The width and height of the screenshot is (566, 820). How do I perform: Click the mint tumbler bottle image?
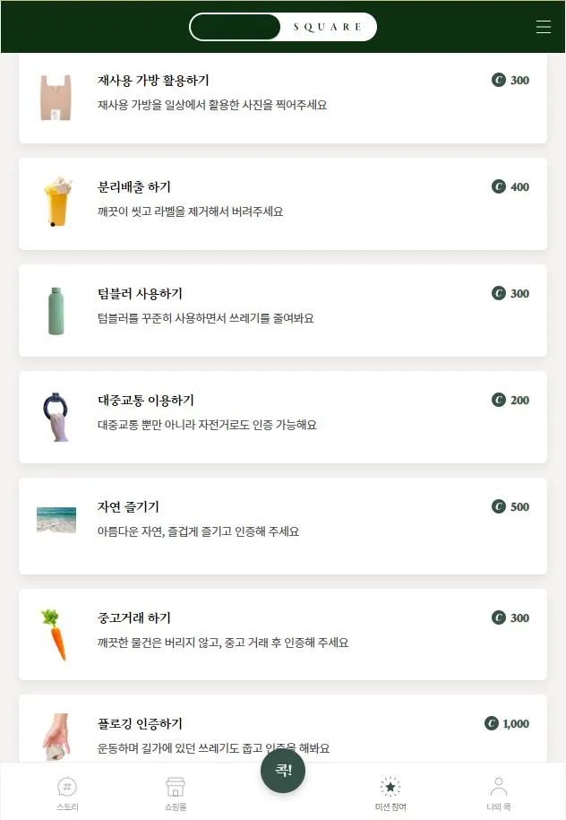pos(56,309)
